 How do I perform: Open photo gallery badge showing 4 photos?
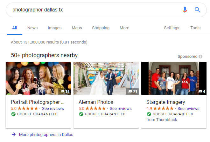(202, 91)
